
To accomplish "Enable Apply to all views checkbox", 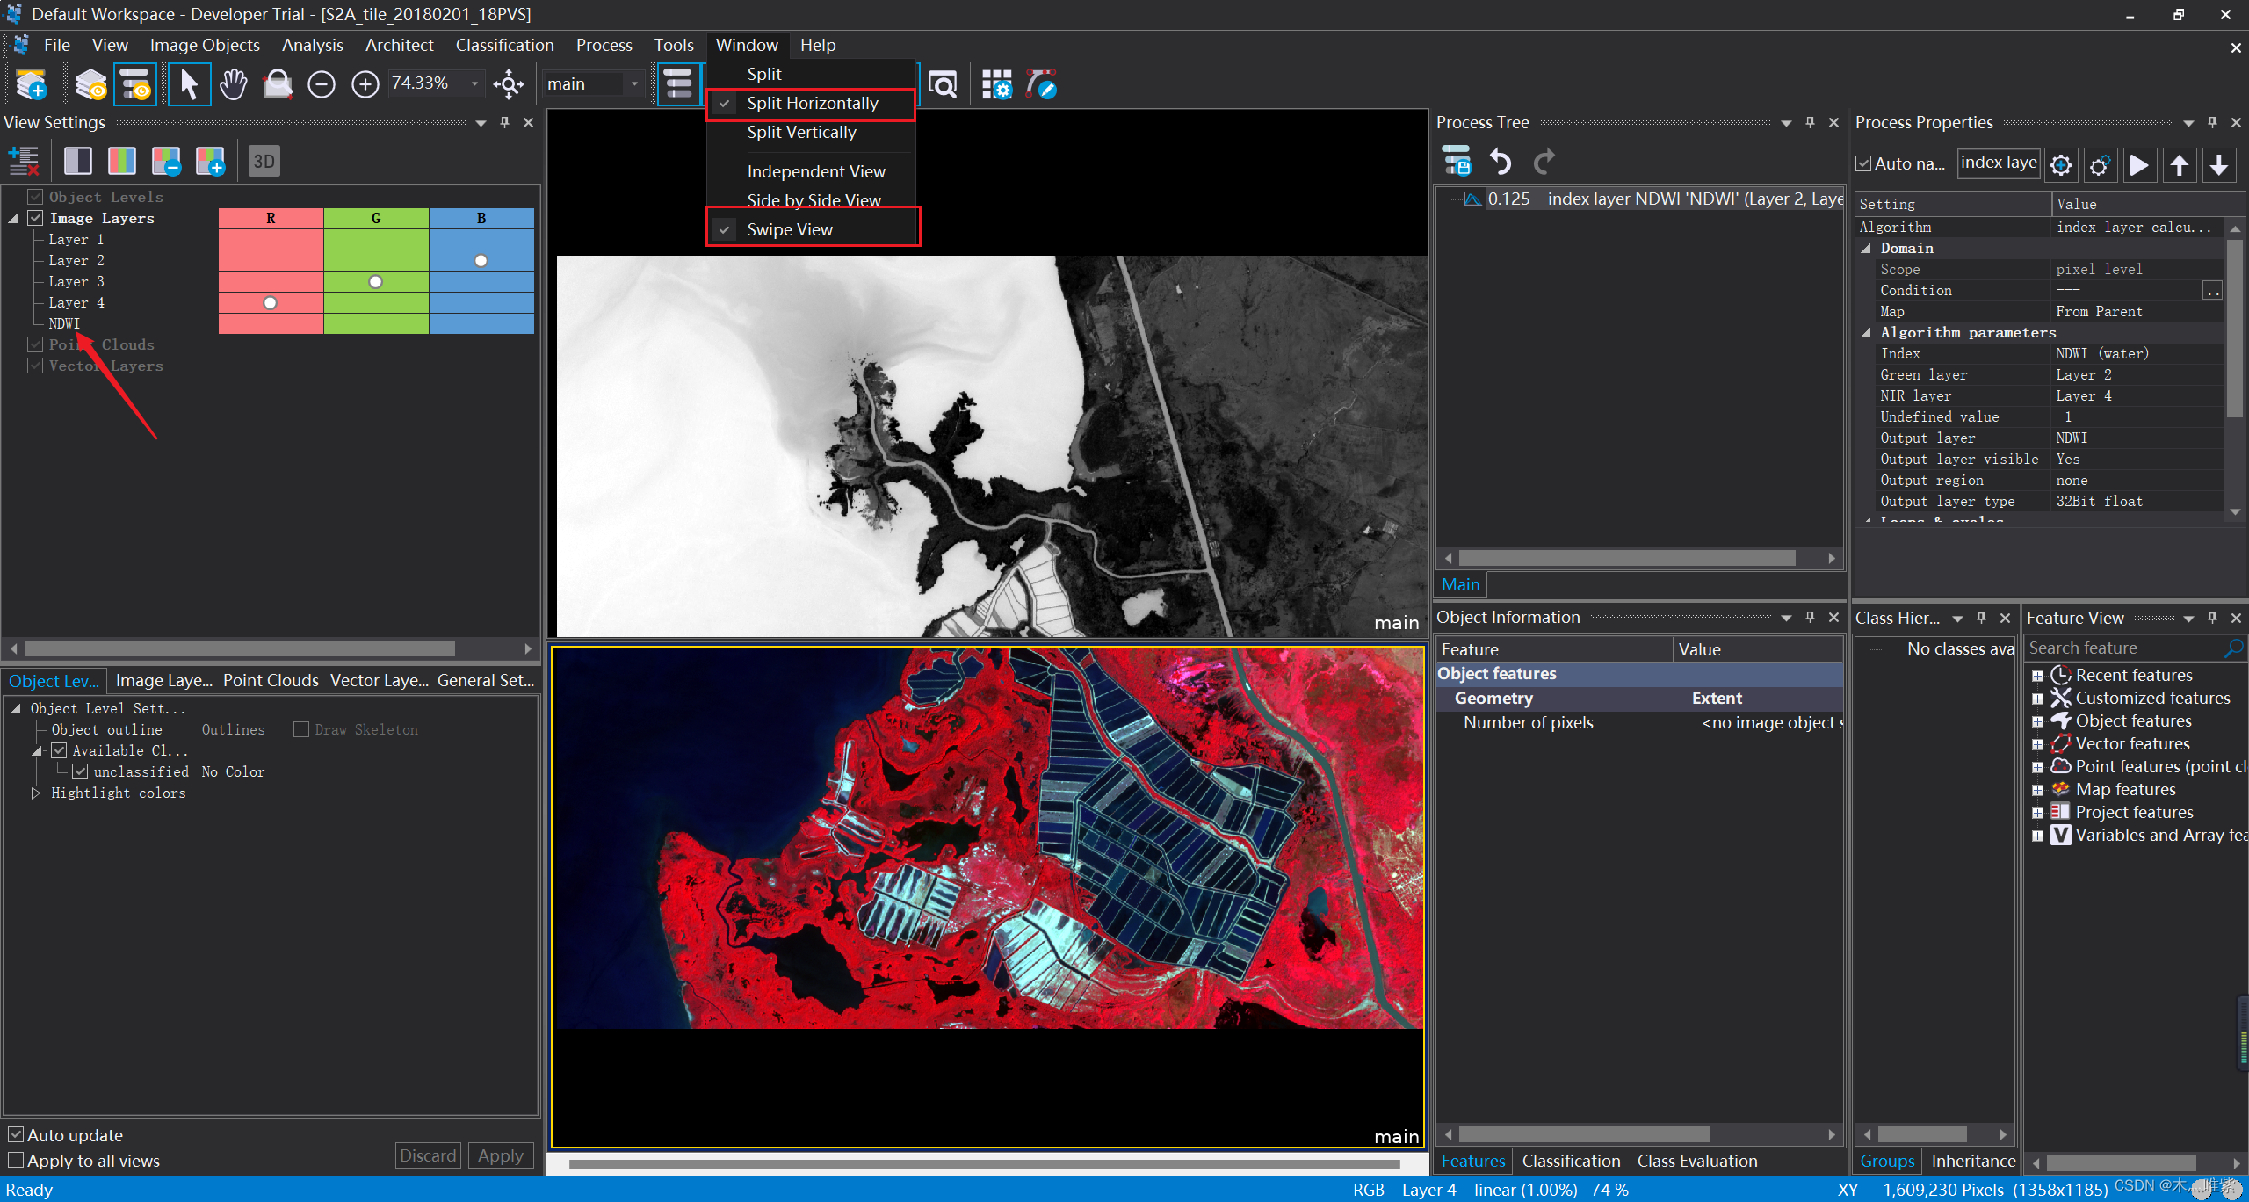I will [16, 1160].
